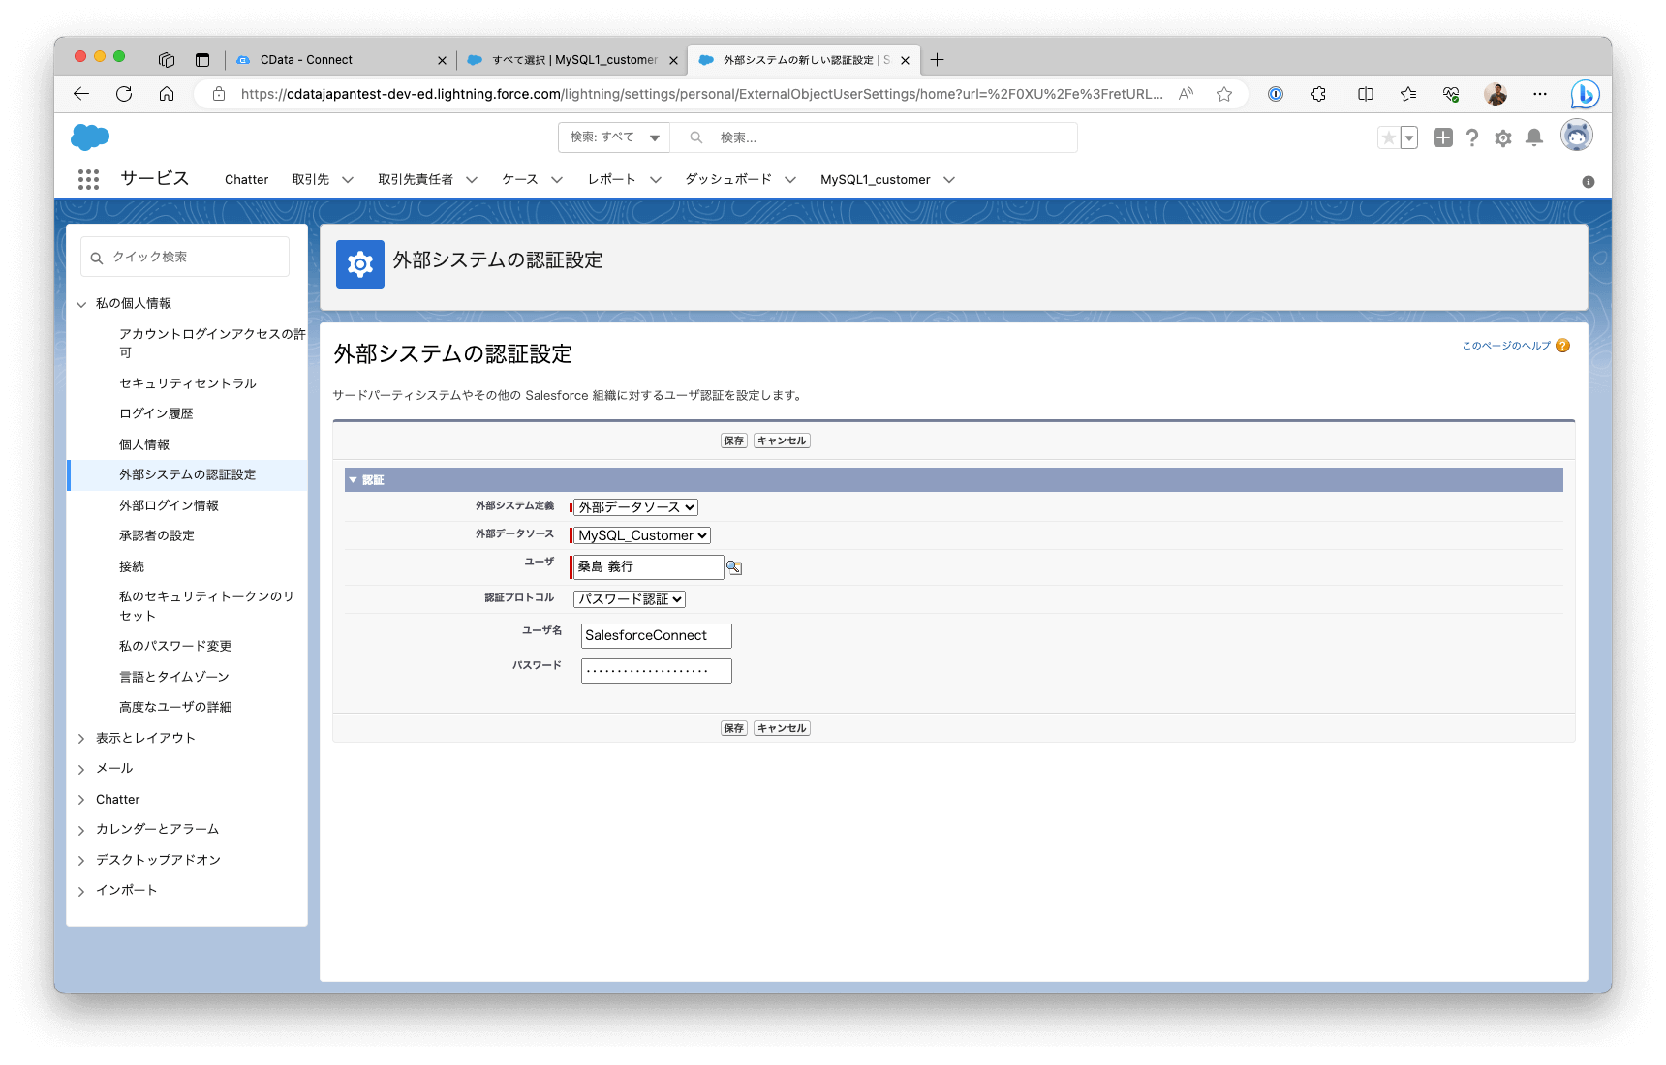Open browser tab actions menu icon
Viewport: 1666px width, 1065px height.
coord(202,60)
